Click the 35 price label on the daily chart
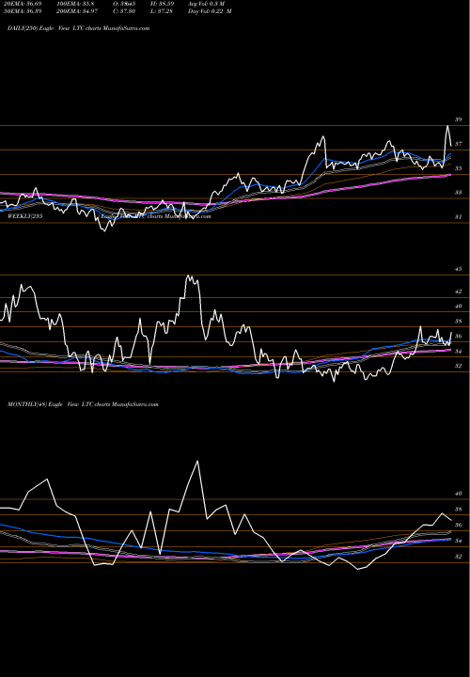This screenshot has height=677, width=470. click(459, 168)
